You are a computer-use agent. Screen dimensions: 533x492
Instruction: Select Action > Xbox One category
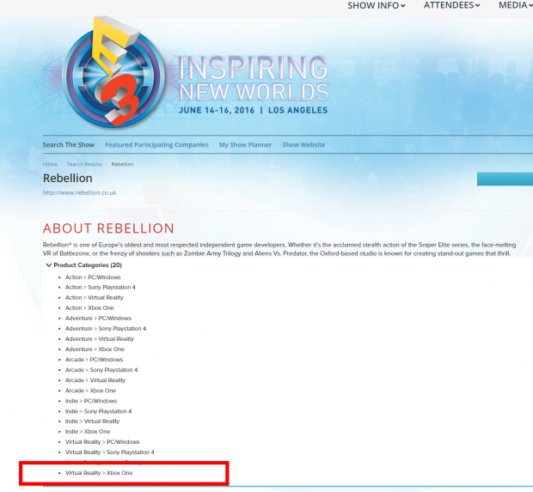pos(89,308)
